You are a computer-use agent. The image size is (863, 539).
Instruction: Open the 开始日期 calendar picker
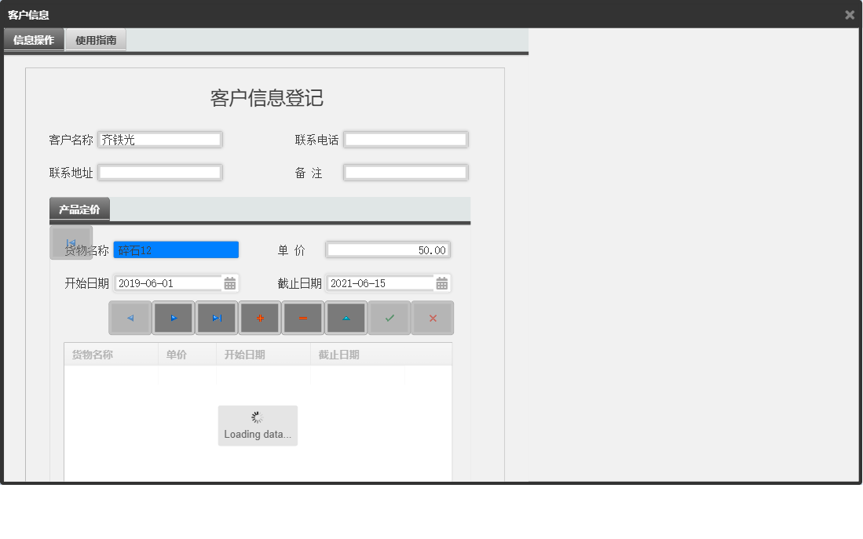click(232, 283)
